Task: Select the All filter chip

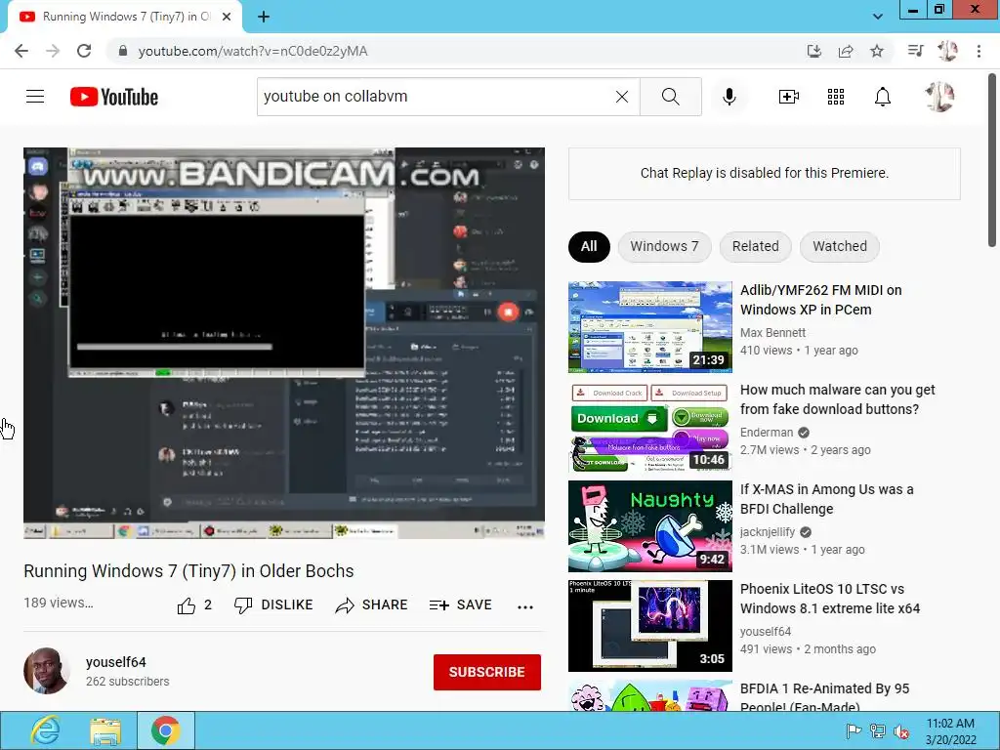Action: point(589,246)
